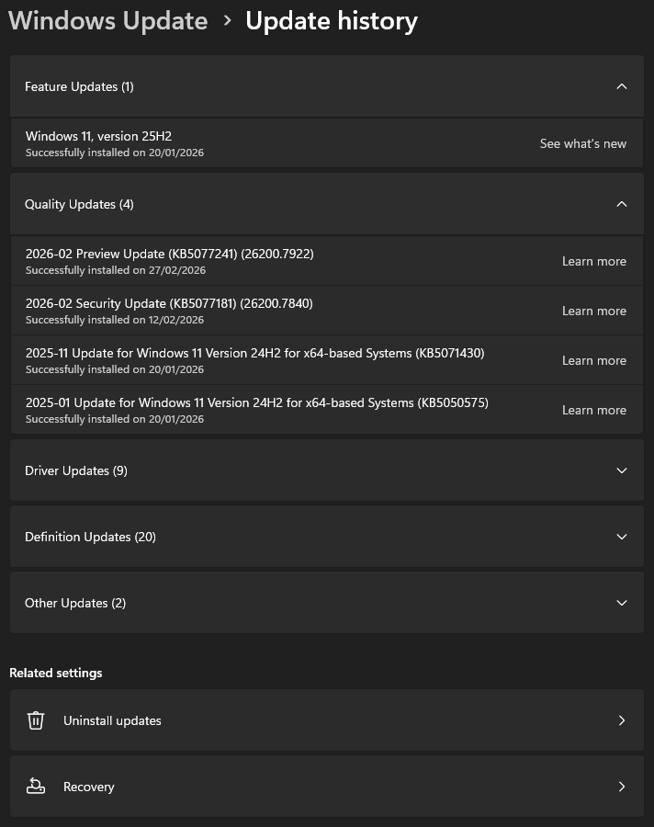
Task: Click the Update history breadcrumb title
Action: (x=331, y=21)
